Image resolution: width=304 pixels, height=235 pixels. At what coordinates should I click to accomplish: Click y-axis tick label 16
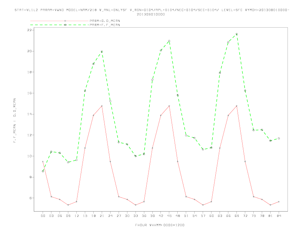click(30, 93)
